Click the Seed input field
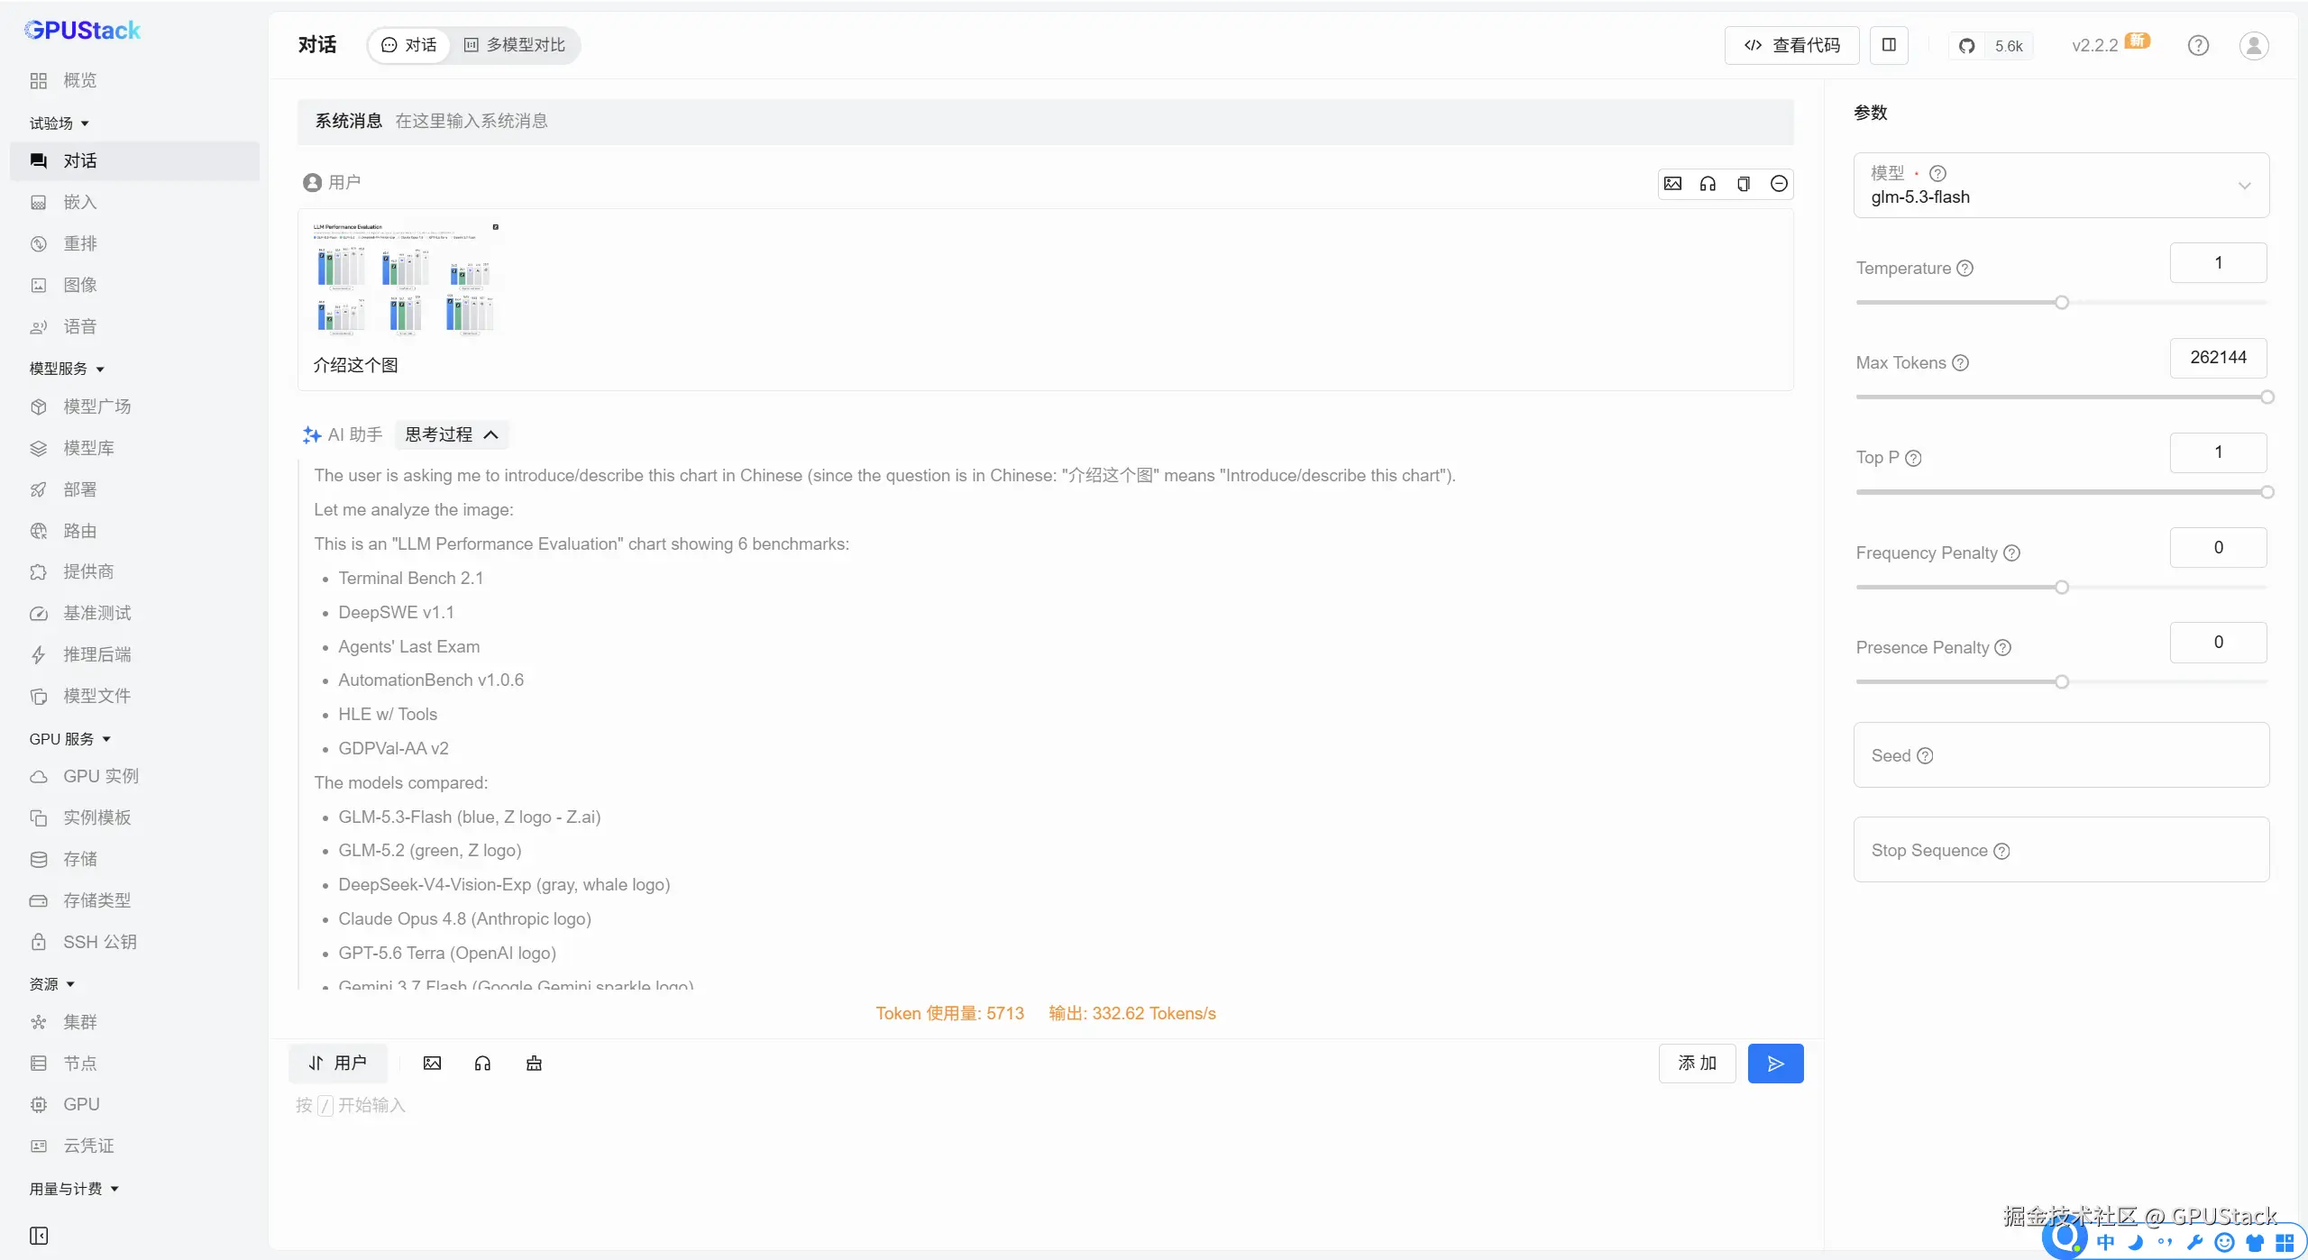This screenshot has width=2308, height=1260. point(2061,755)
